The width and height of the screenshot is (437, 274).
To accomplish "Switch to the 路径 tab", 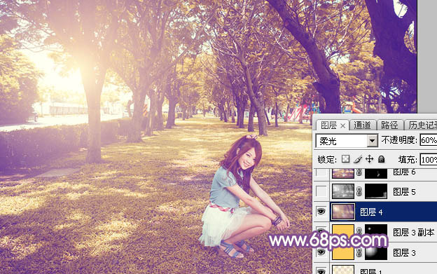I will coord(389,125).
